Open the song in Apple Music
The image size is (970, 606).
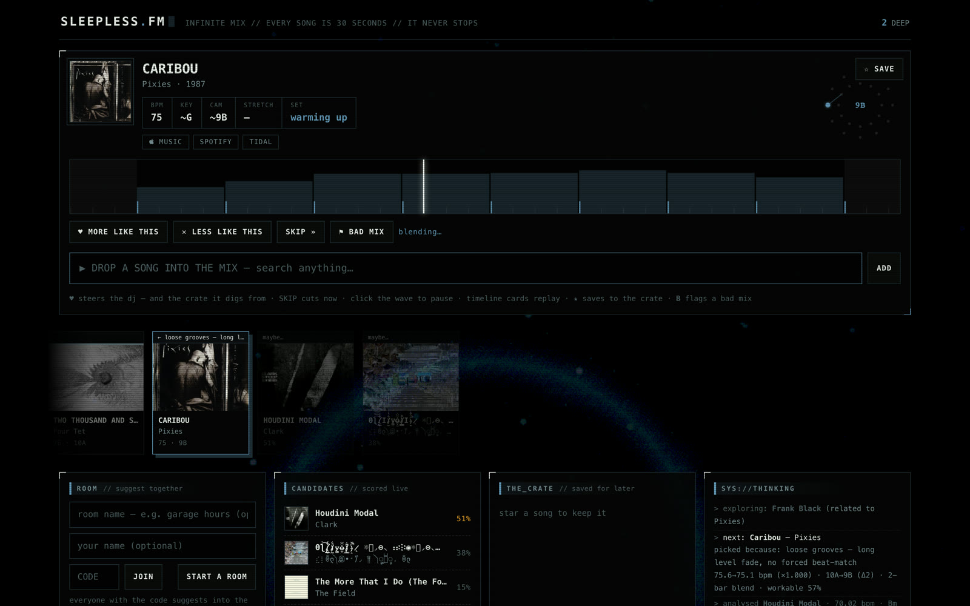166,142
